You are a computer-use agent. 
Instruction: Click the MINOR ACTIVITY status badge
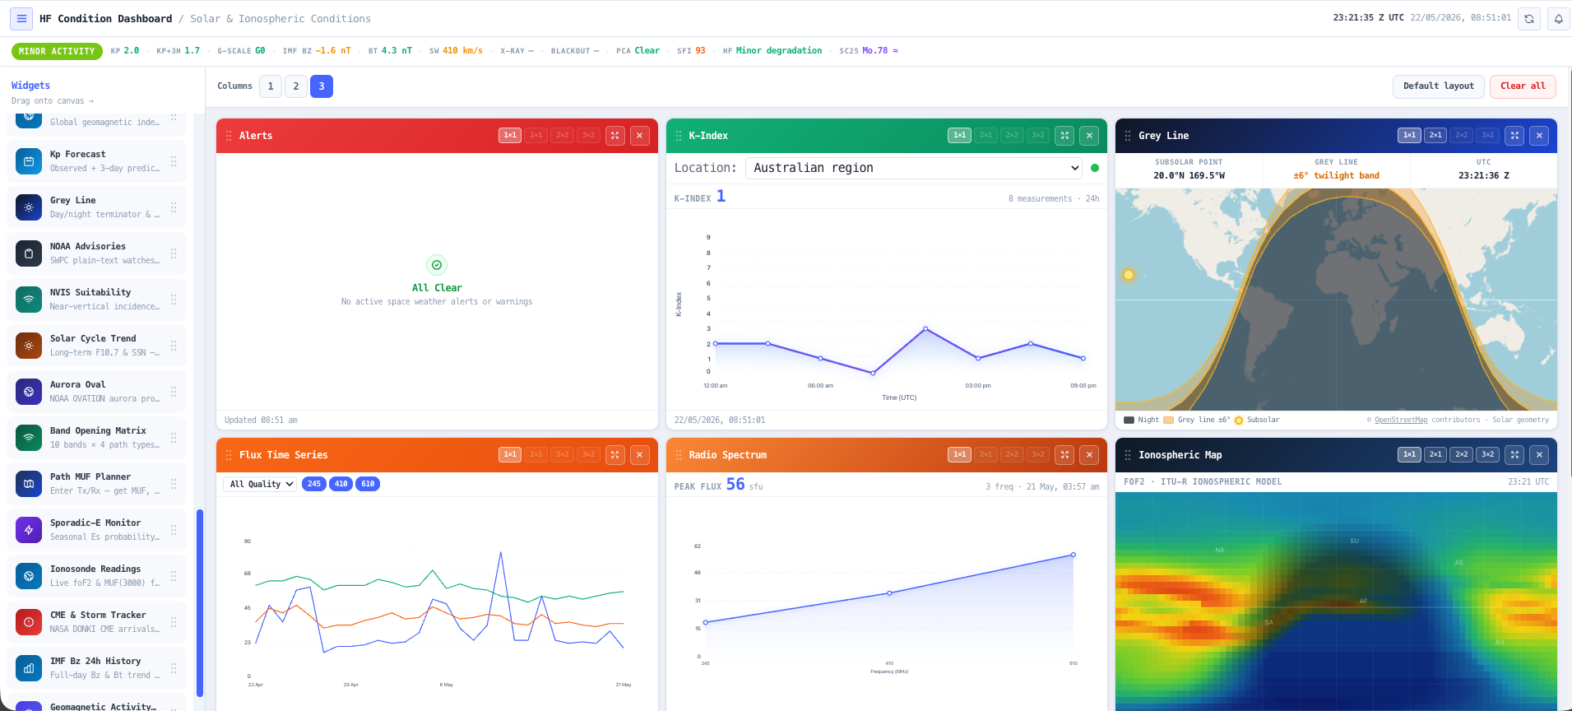click(x=57, y=51)
